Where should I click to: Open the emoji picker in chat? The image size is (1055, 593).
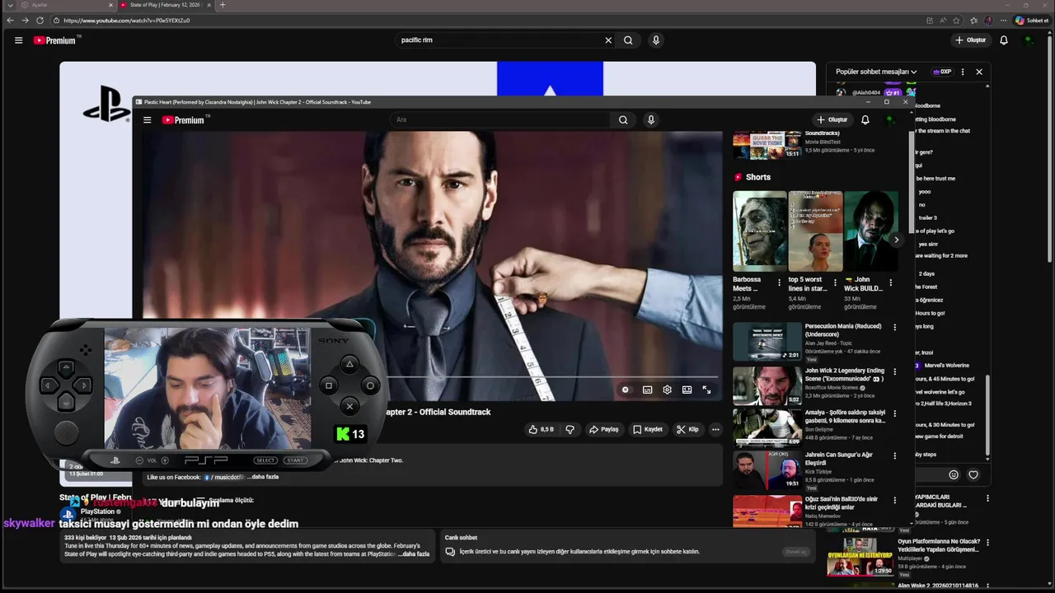954,474
